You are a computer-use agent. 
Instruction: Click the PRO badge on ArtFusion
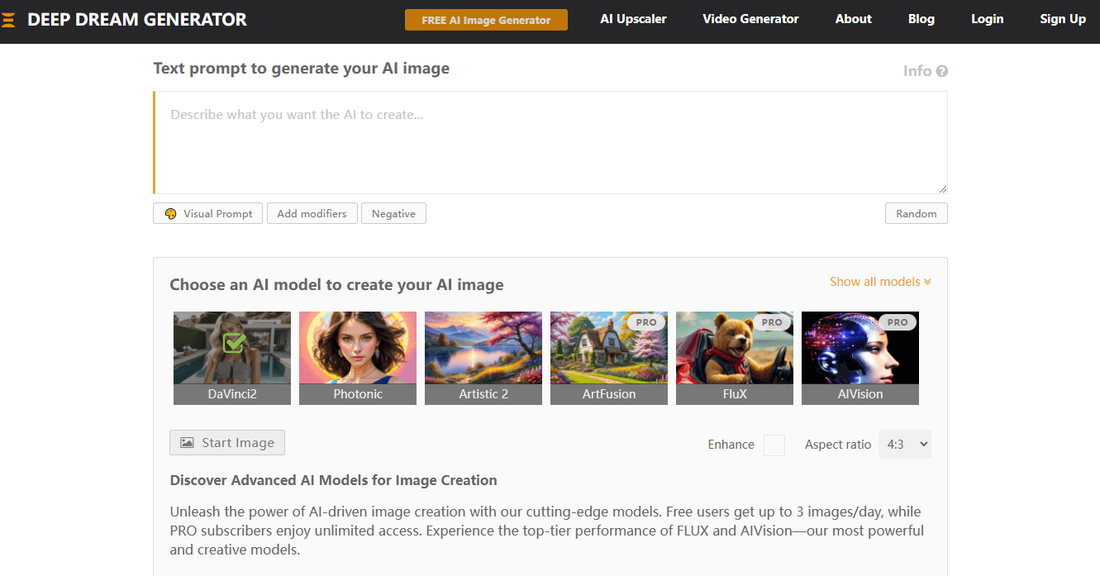click(x=646, y=322)
